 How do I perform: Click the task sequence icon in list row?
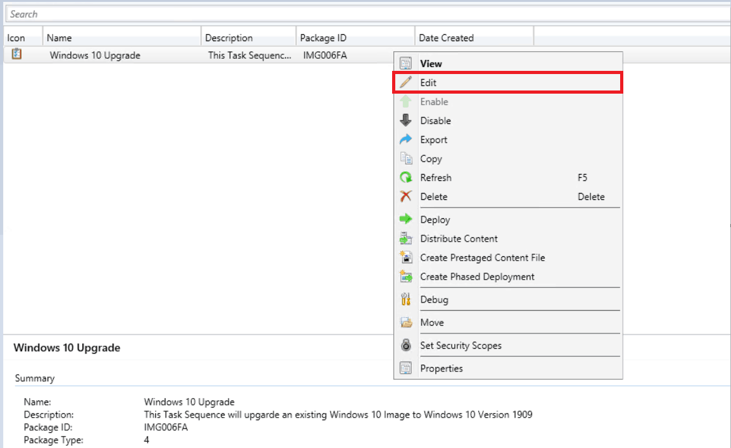[x=16, y=54]
